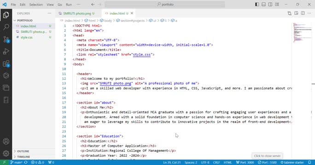Viewport: 315px width, 165px height.
Task: Toggle primary side bar visibility
Action: [257, 5]
